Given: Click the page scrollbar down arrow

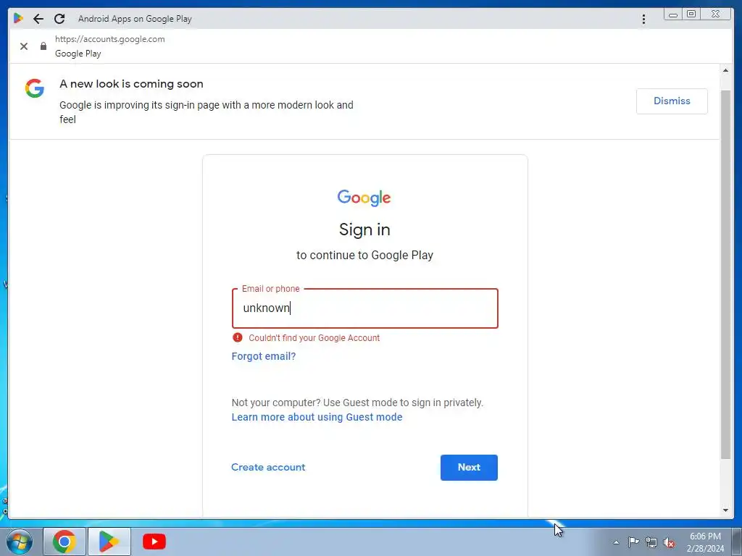Looking at the screenshot, I should (x=725, y=510).
